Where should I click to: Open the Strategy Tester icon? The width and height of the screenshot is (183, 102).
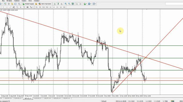[19, 4]
